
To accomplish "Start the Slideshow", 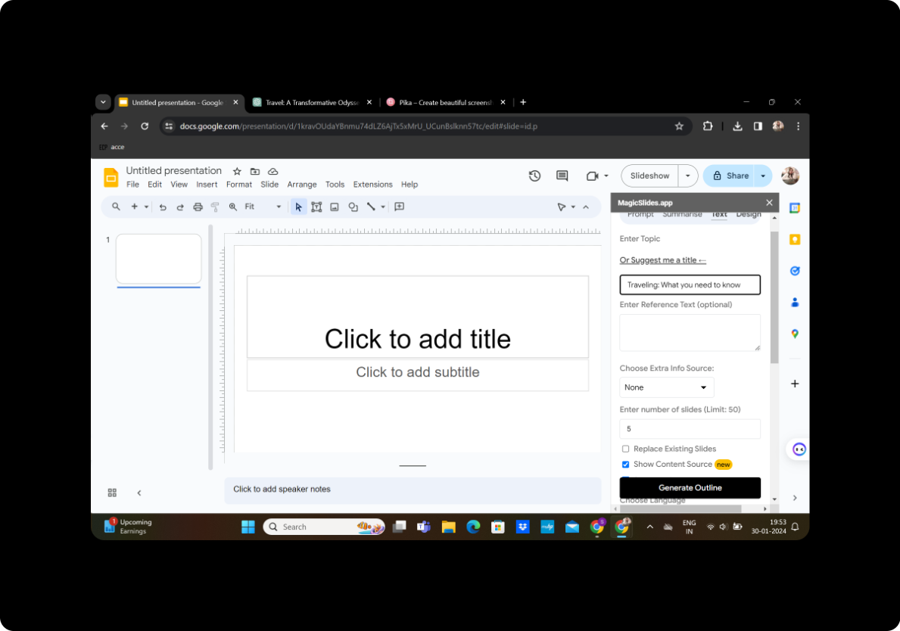I will 649,176.
